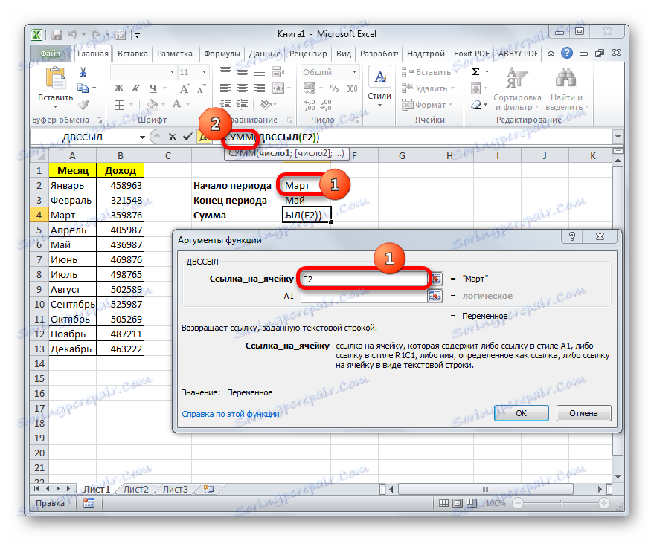The width and height of the screenshot is (654, 541).
Task: Click the Copy icon in clipboard group
Action: 83,88
